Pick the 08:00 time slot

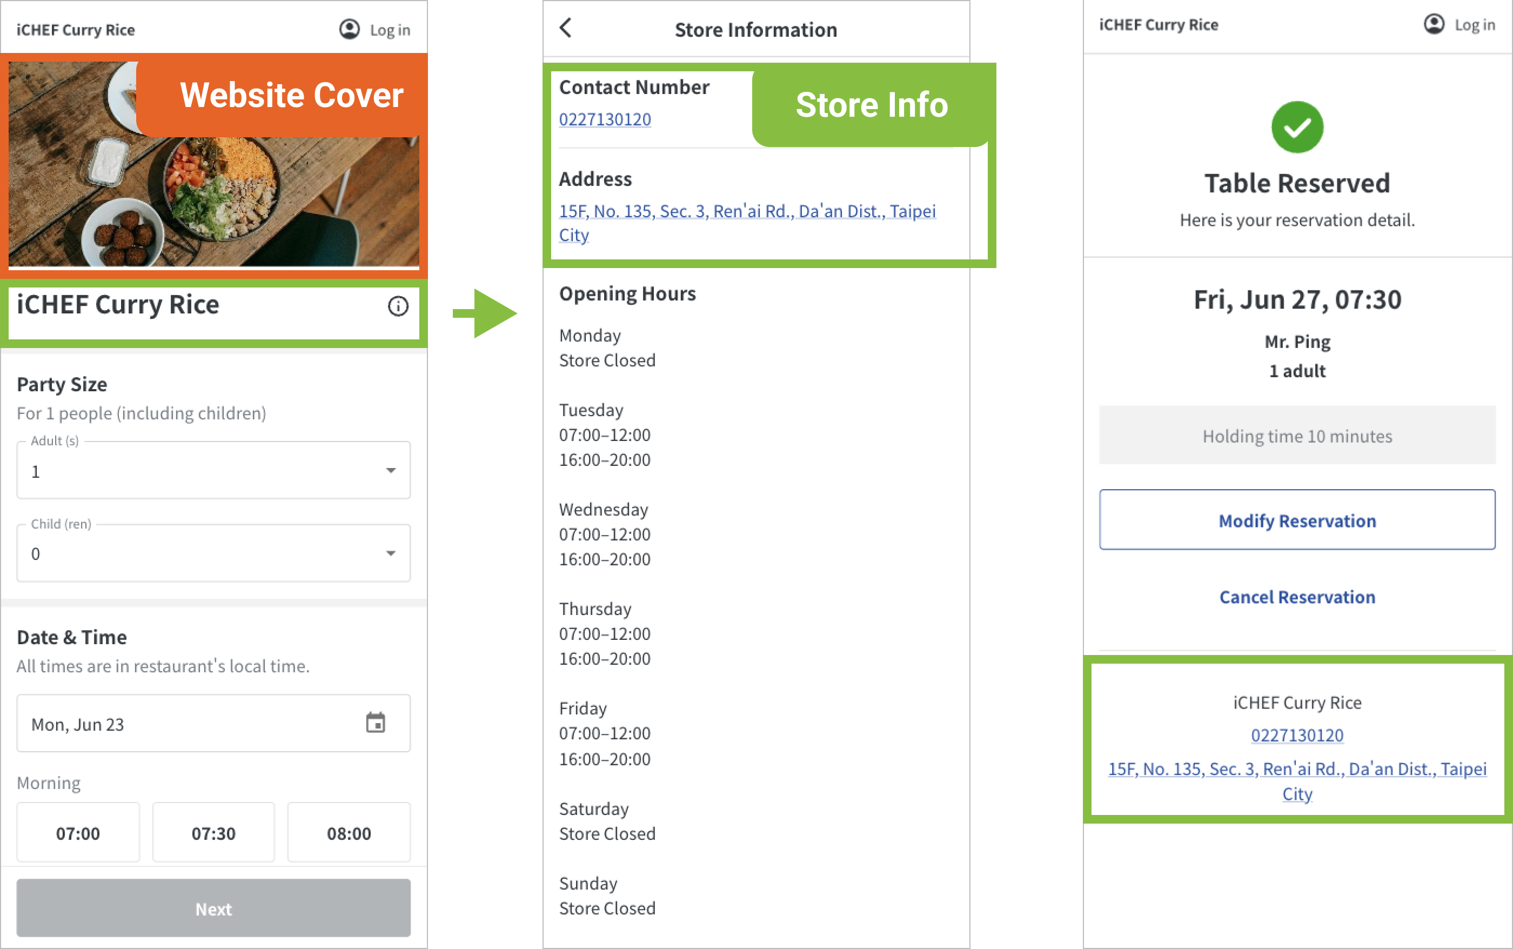point(349,833)
